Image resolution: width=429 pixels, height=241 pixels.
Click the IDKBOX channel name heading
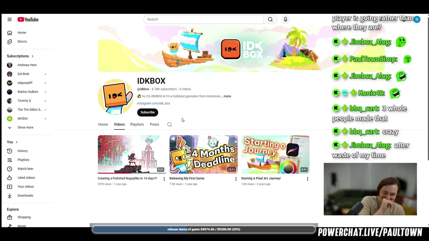(151, 81)
